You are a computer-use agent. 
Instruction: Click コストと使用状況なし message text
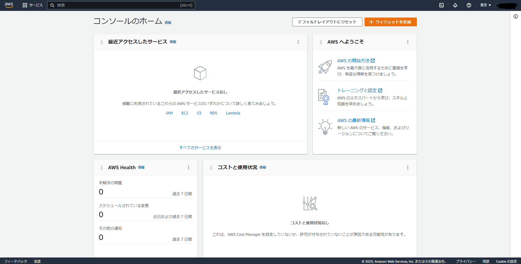[x=310, y=223]
